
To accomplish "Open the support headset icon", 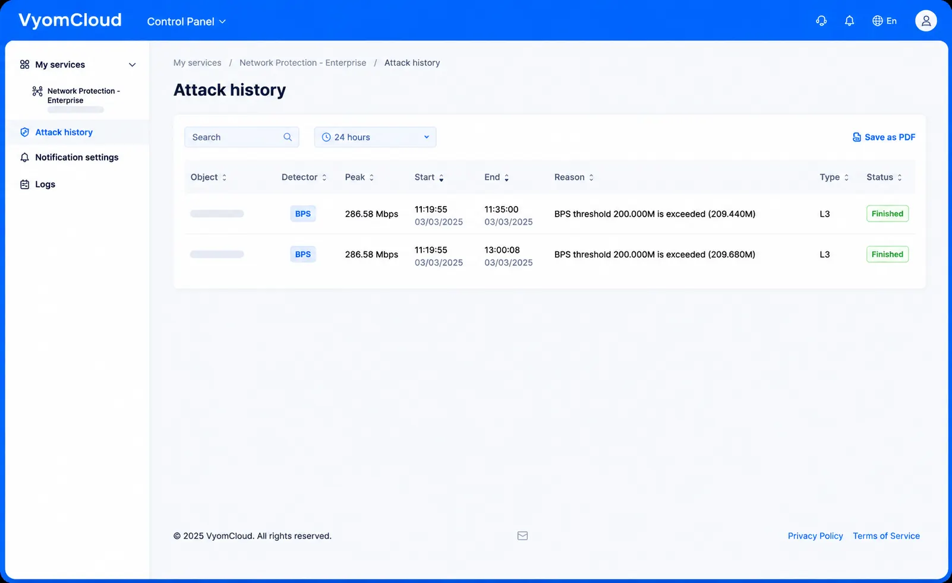I will click(x=821, y=21).
